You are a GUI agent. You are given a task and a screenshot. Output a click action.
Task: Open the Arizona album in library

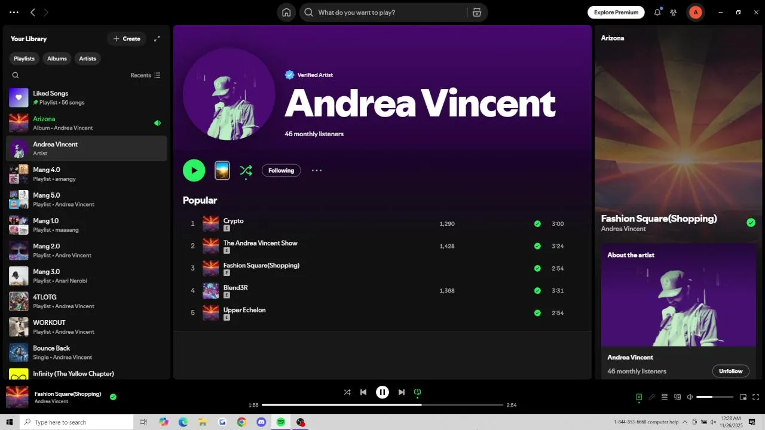pos(86,123)
